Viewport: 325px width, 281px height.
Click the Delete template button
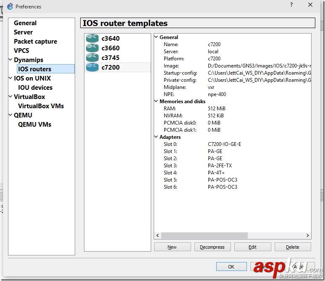click(293, 247)
